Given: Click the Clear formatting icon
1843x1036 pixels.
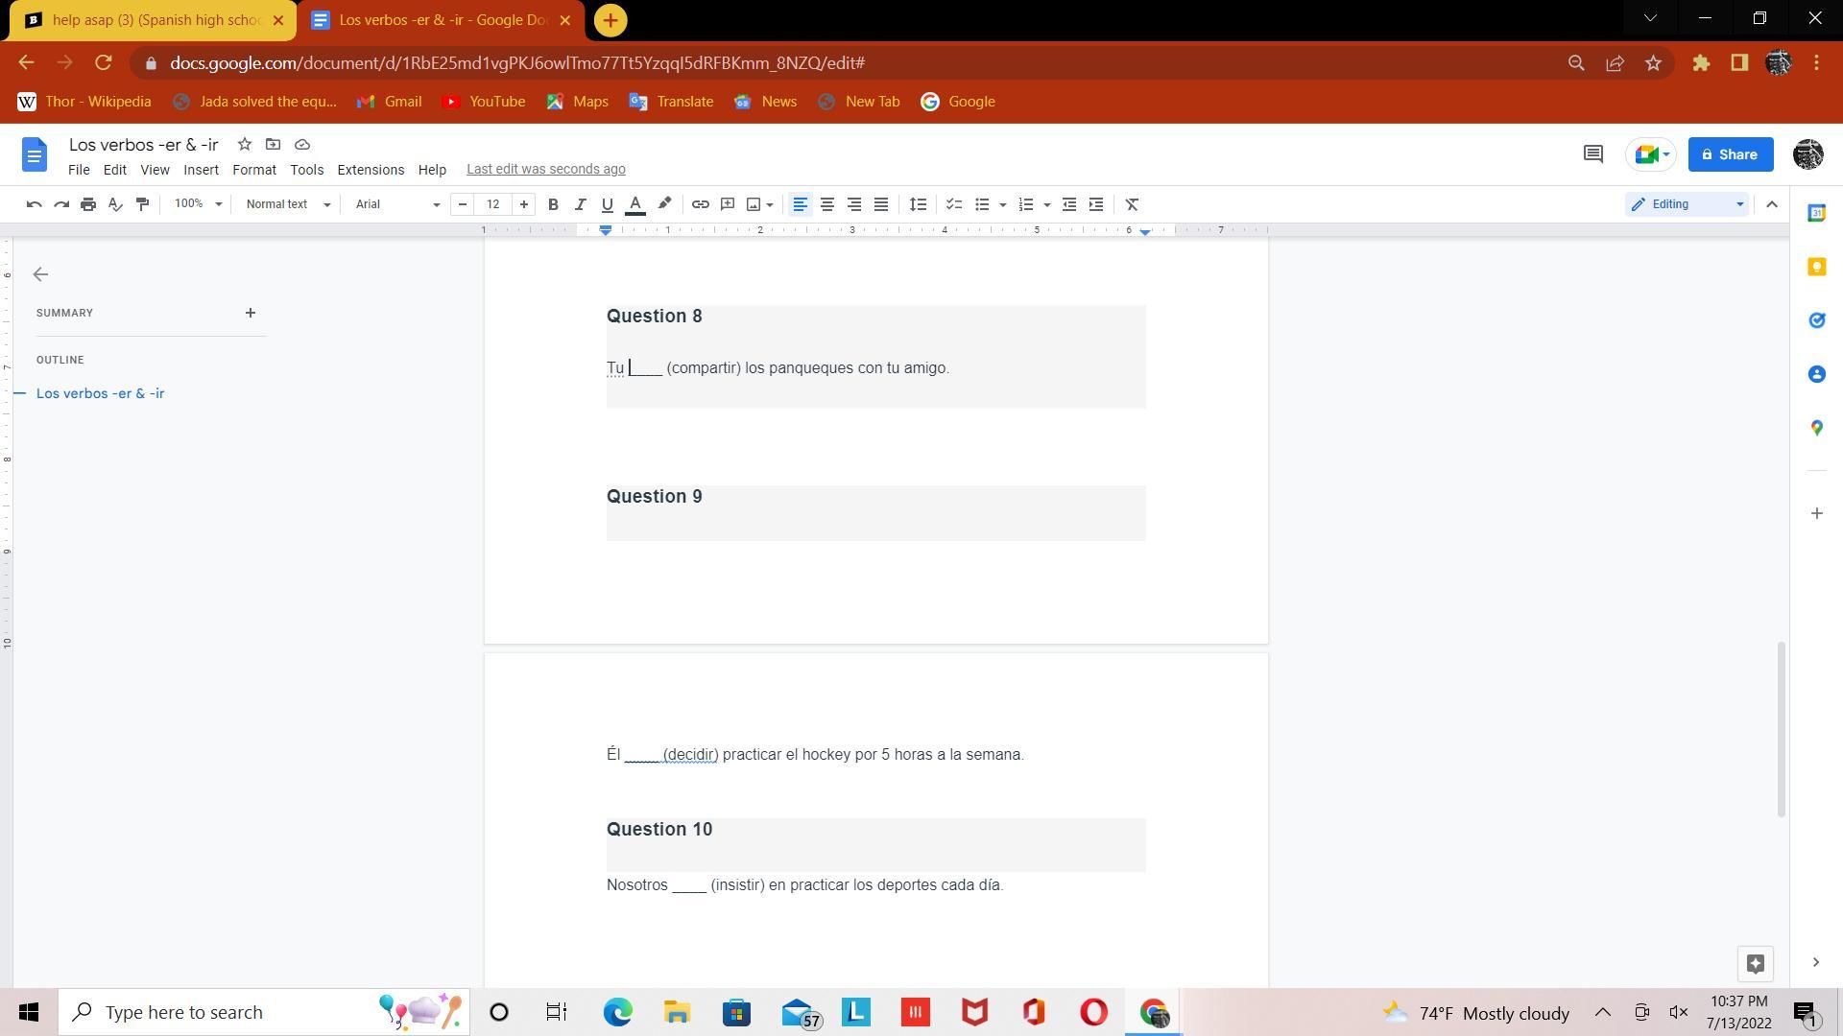Looking at the screenshot, I should tap(1132, 204).
